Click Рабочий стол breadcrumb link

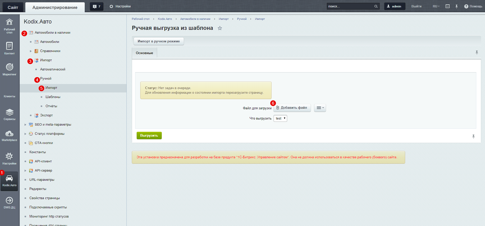click(141, 19)
